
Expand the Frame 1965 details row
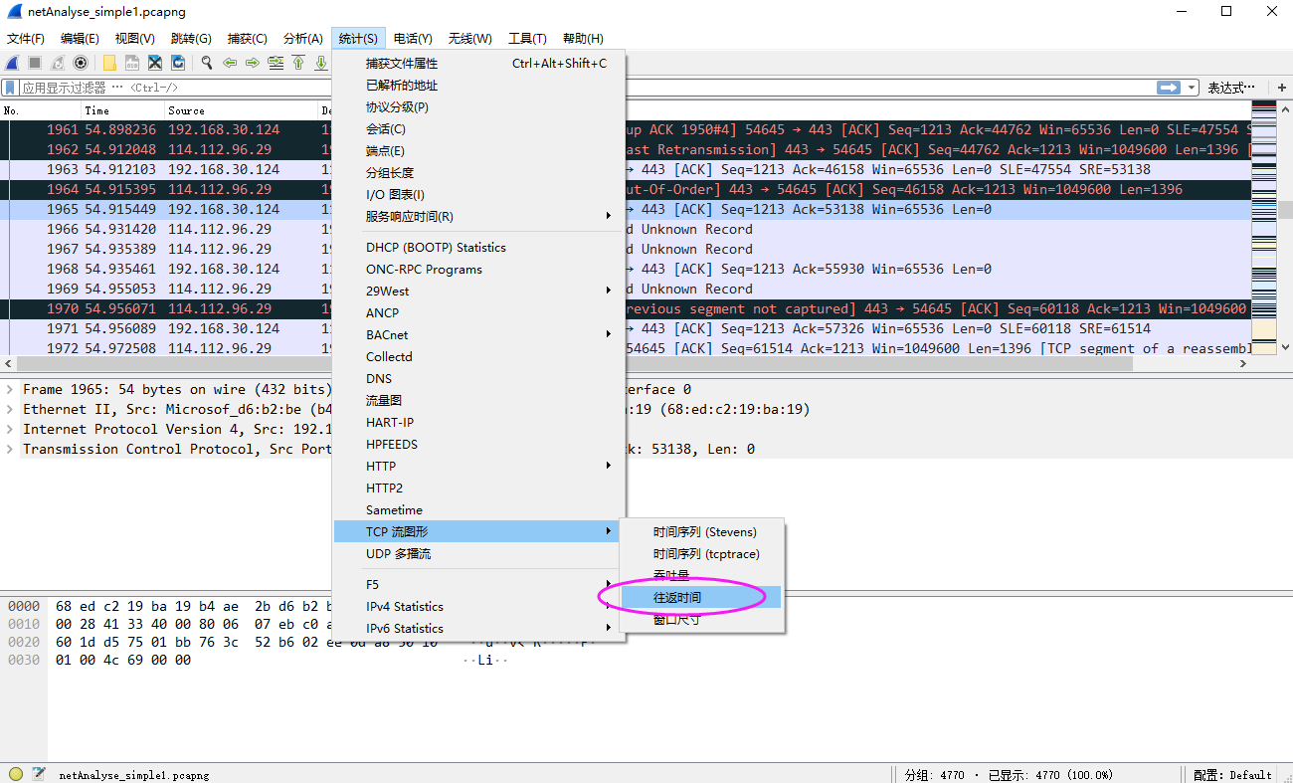coord(10,389)
